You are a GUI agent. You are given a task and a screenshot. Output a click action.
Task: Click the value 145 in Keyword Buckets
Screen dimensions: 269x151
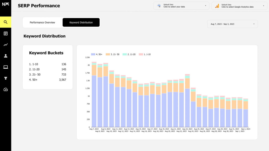click(x=64, y=69)
